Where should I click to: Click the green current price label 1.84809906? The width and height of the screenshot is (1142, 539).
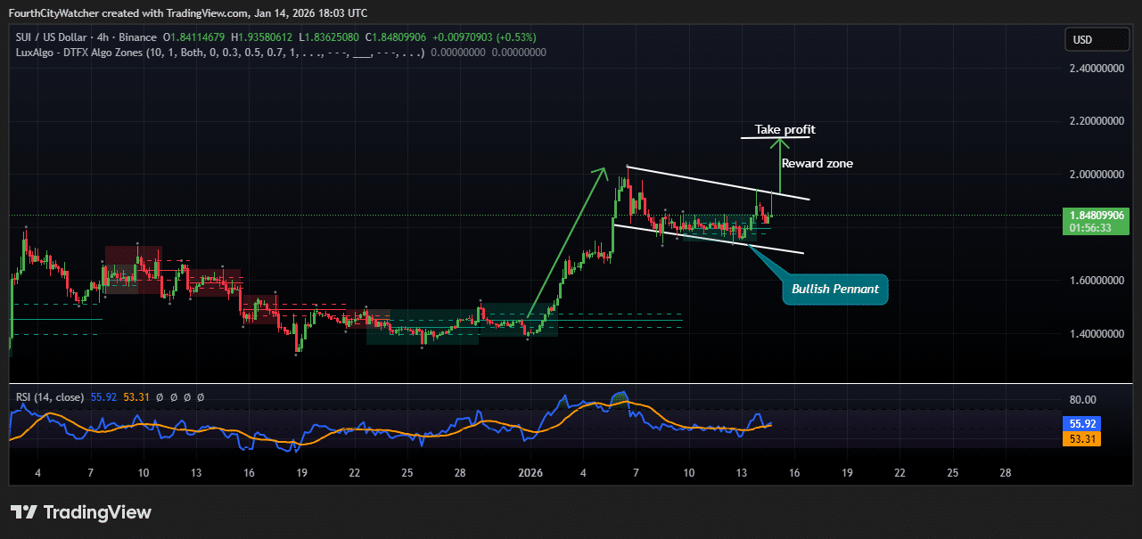tap(1095, 216)
